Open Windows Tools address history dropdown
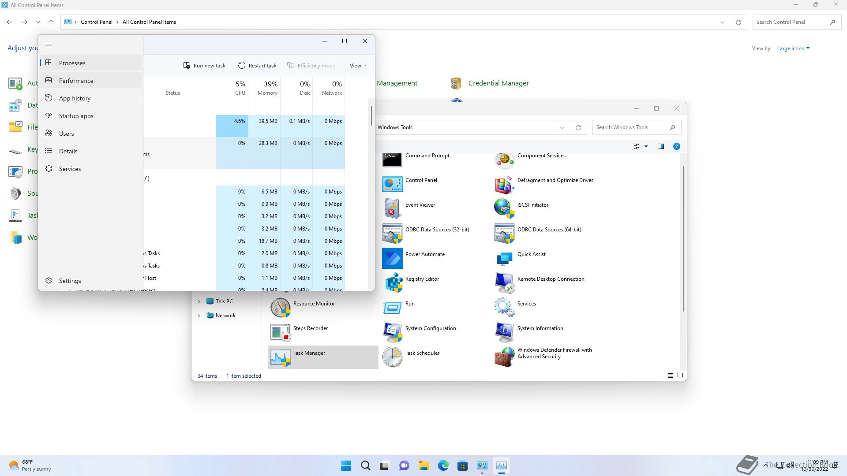The image size is (847, 476). point(562,127)
